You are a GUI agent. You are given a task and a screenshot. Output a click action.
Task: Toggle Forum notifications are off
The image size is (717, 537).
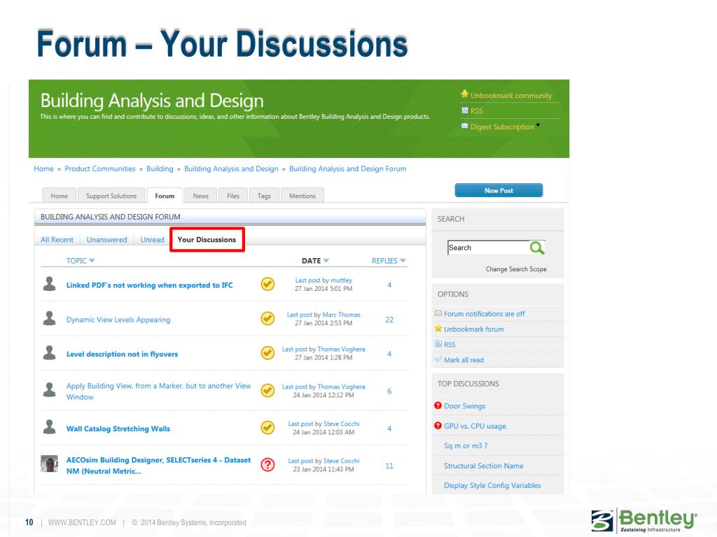(484, 314)
